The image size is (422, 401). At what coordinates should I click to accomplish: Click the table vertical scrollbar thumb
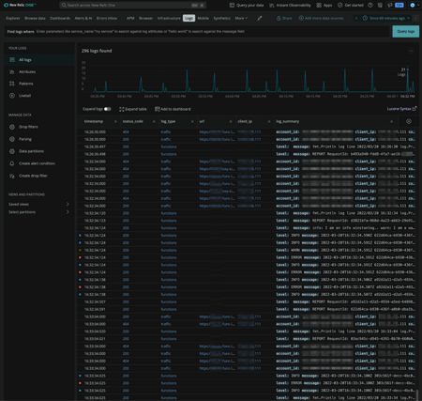pos(417,394)
